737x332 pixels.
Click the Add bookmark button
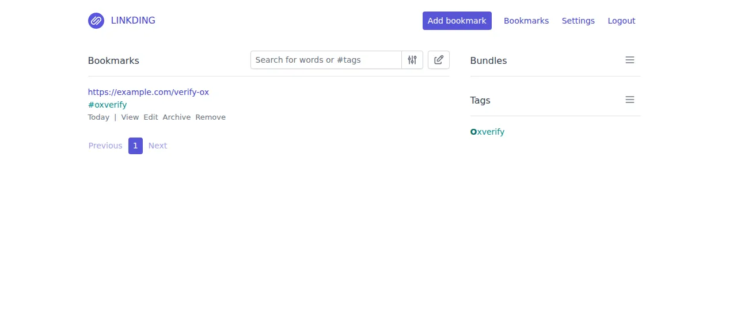(x=457, y=21)
